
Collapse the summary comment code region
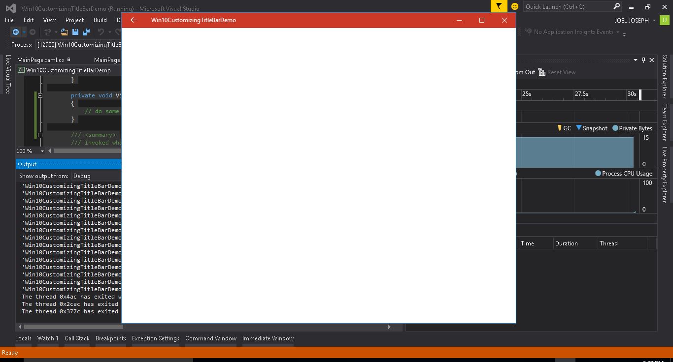40,135
